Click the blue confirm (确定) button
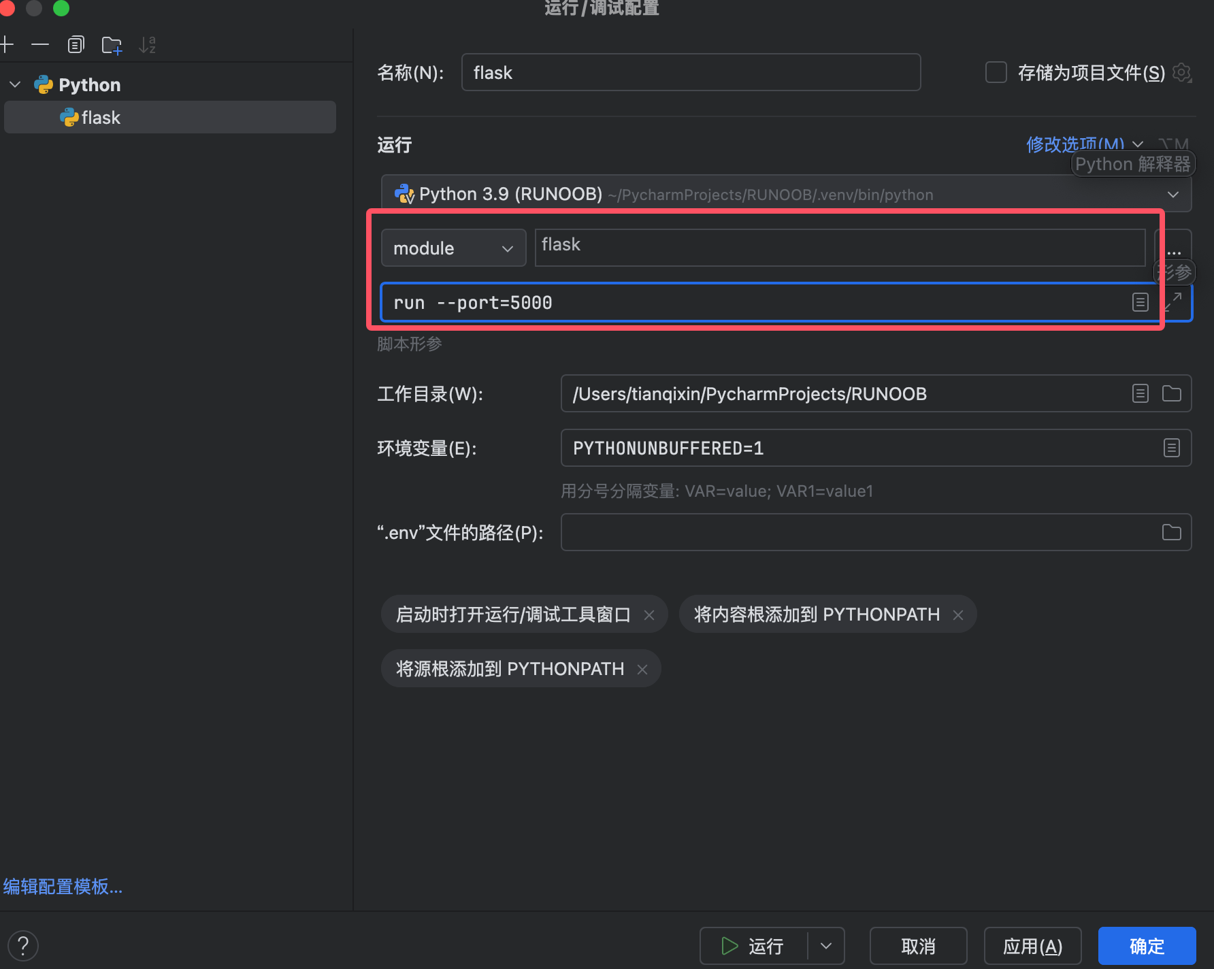This screenshot has height=969, width=1214. click(1147, 946)
